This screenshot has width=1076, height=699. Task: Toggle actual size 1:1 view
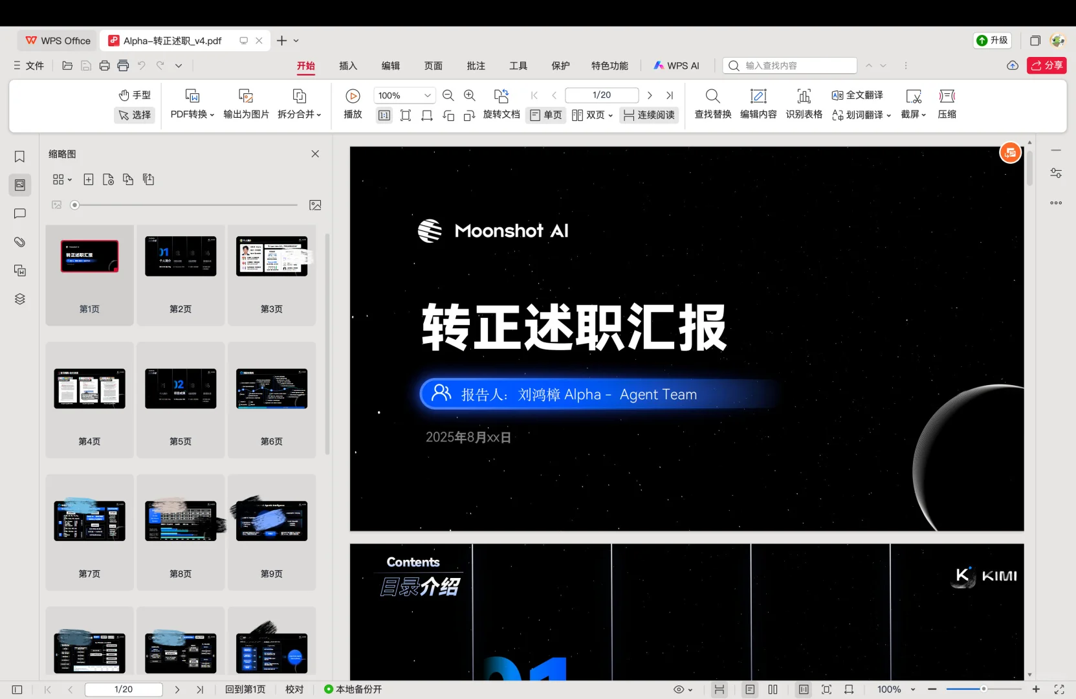(384, 115)
